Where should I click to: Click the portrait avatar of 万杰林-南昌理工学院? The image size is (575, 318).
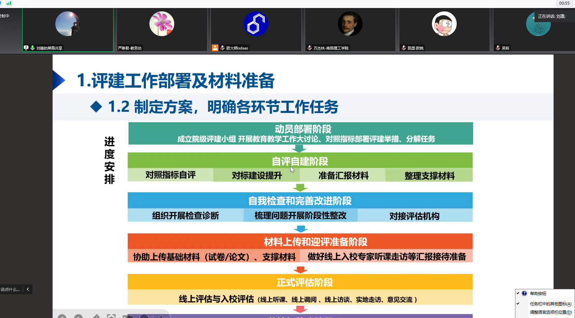(x=350, y=24)
